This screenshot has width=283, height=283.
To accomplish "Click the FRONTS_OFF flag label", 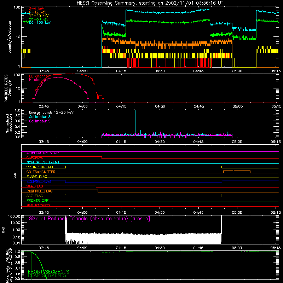I will click(x=37, y=201).
